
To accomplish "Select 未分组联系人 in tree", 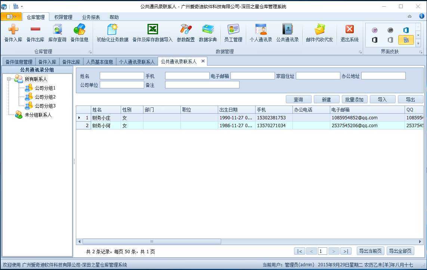I will pyautogui.click(x=38, y=115).
